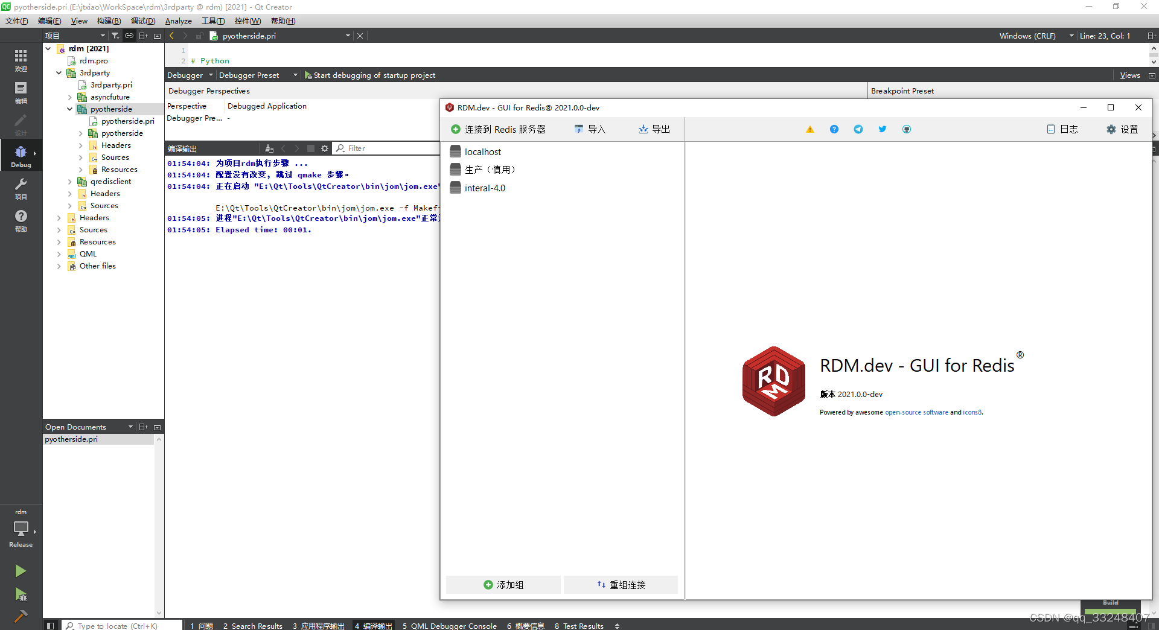Open the Debugger Preset dropdown
1159x630 pixels.
point(258,75)
